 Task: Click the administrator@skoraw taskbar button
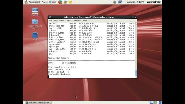click(x=38, y=102)
